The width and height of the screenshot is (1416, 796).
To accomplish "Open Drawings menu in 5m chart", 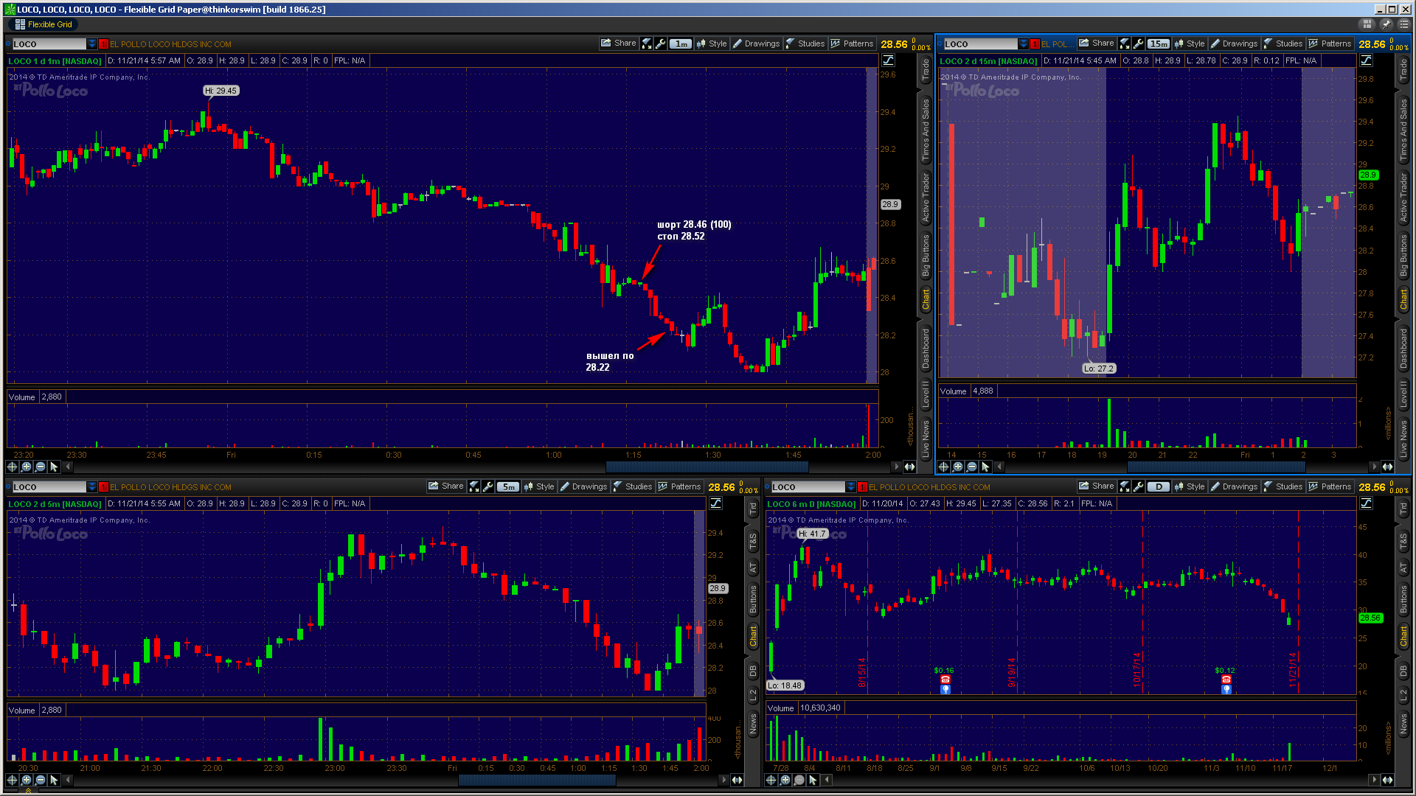I will coord(583,486).
